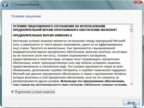This screenshot has height=108, width=144.
Task: Click the "Я принимаю условия лицензии" label
Action: [35, 92]
